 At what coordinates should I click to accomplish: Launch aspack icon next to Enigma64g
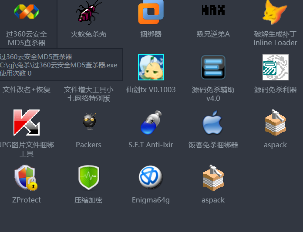coord(213,178)
